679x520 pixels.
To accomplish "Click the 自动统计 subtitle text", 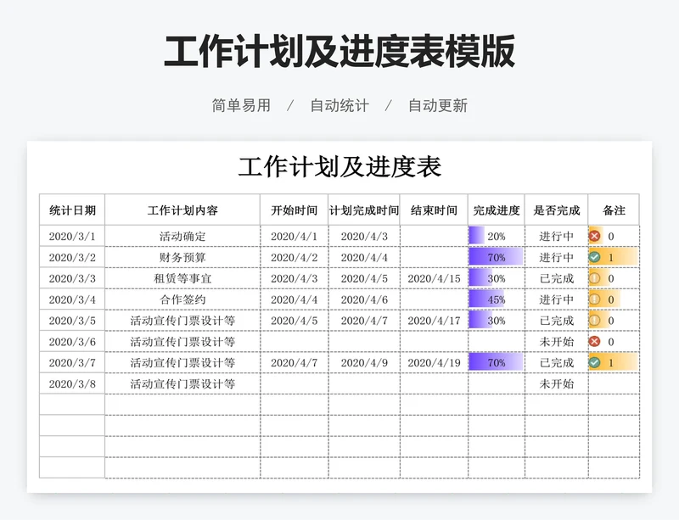I will point(339,105).
